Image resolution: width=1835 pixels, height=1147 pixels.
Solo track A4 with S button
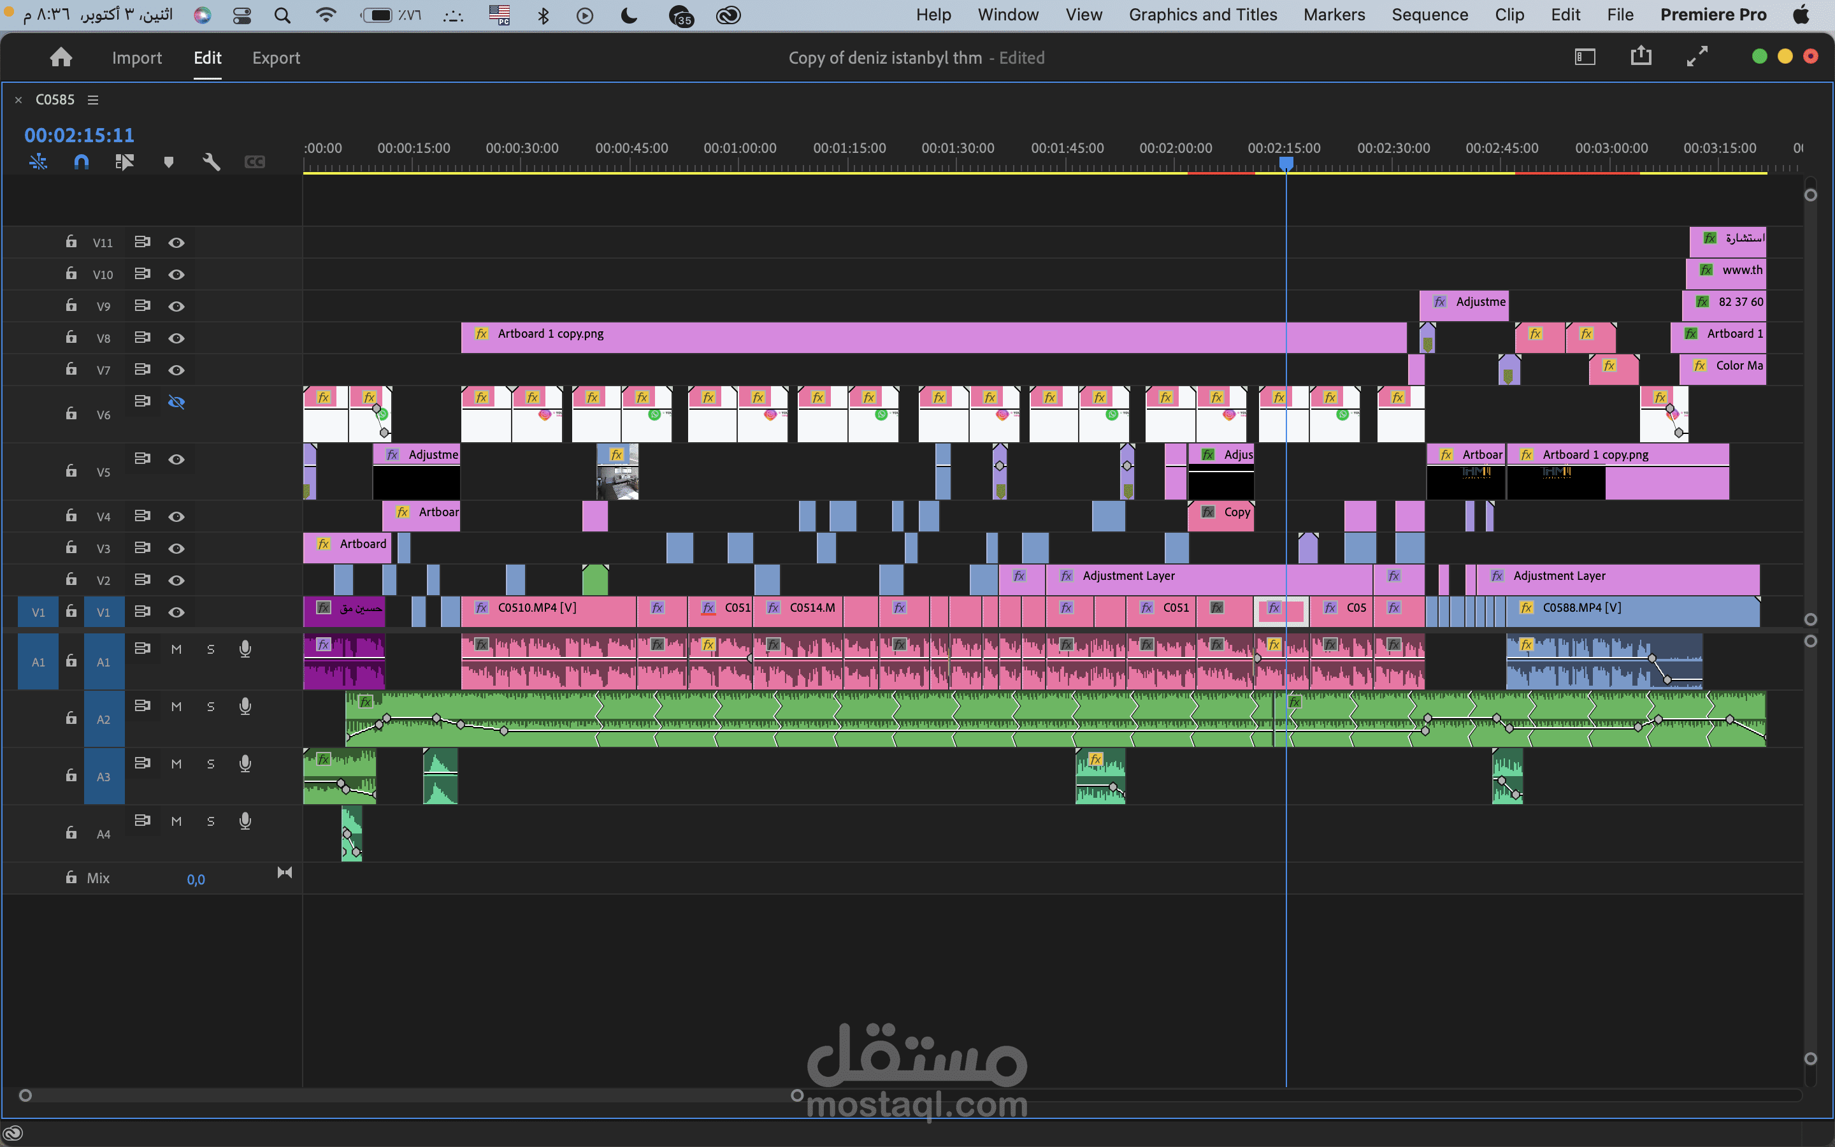coord(211,821)
